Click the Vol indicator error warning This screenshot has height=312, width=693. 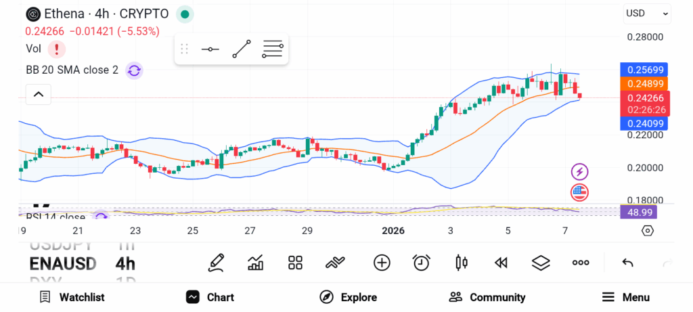click(x=57, y=49)
